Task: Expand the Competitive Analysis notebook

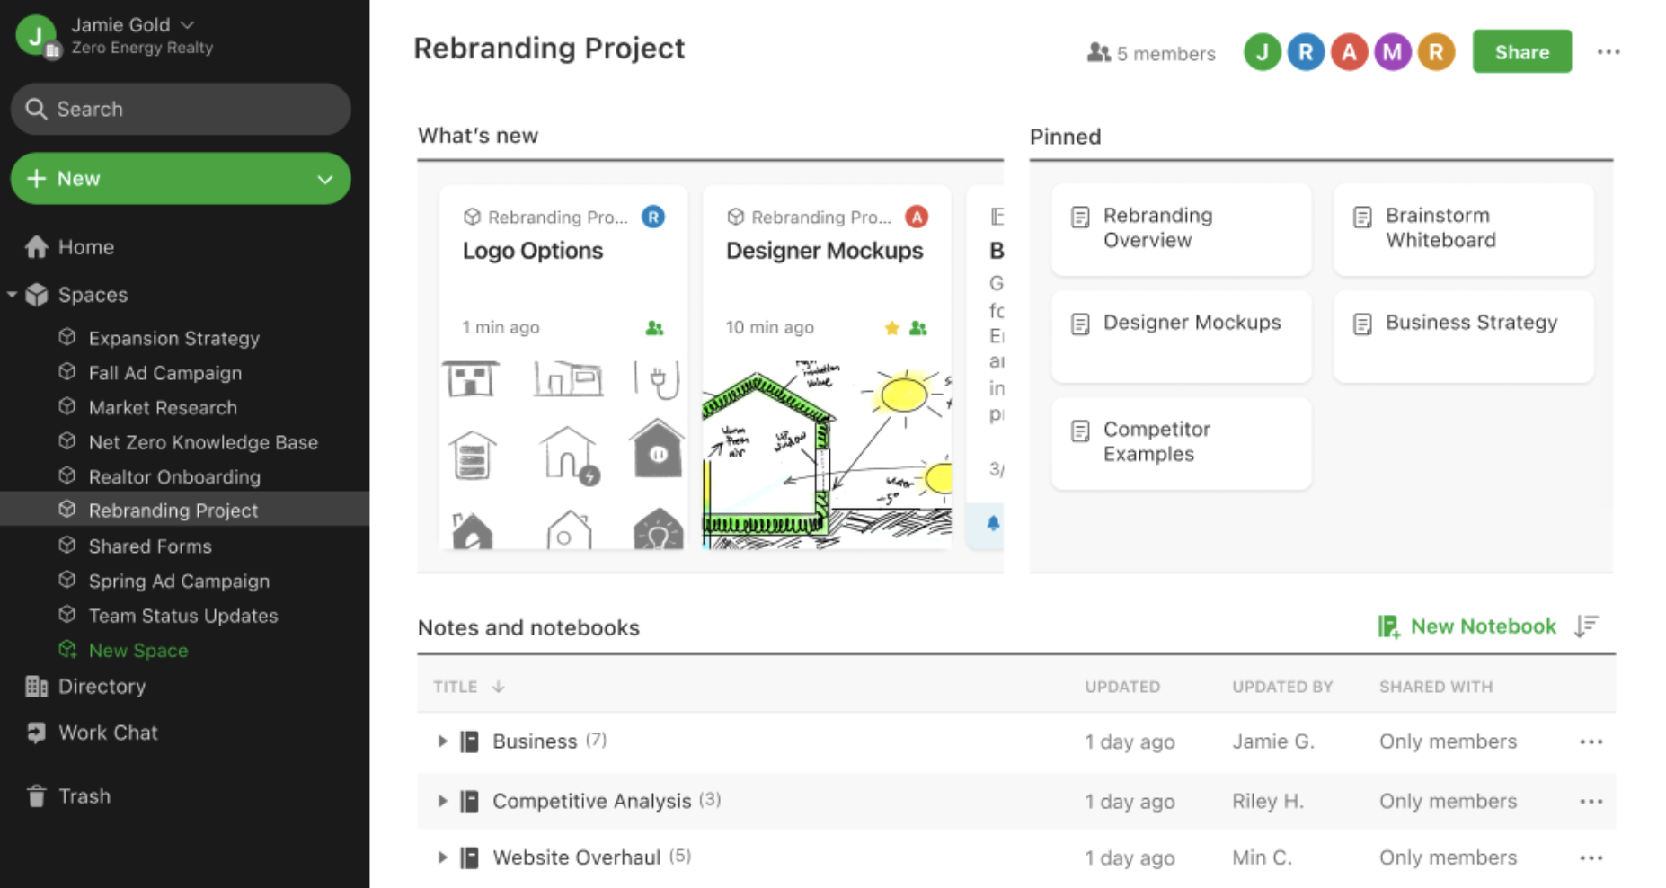Action: pos(442,801)
